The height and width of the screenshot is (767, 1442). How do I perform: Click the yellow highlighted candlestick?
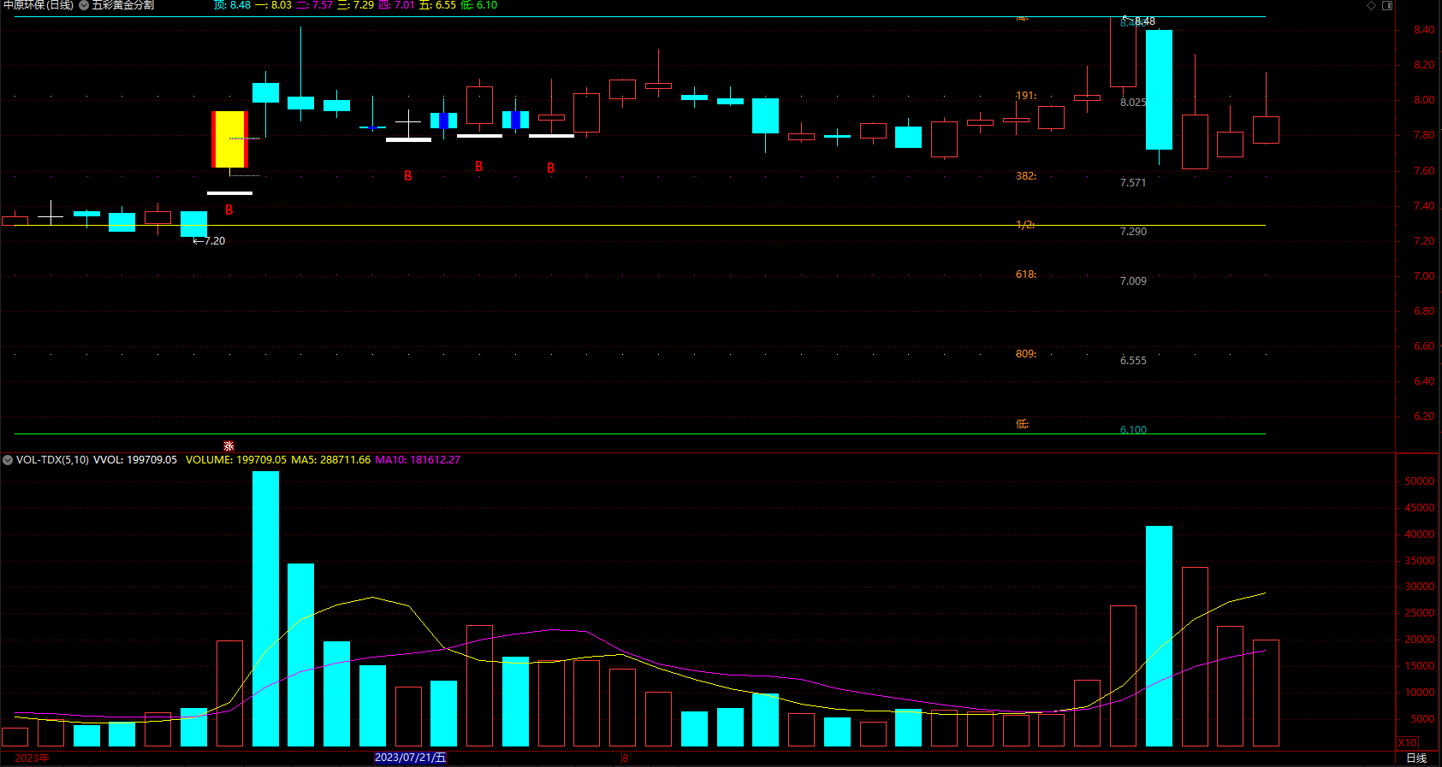click(x=229, y=139)
